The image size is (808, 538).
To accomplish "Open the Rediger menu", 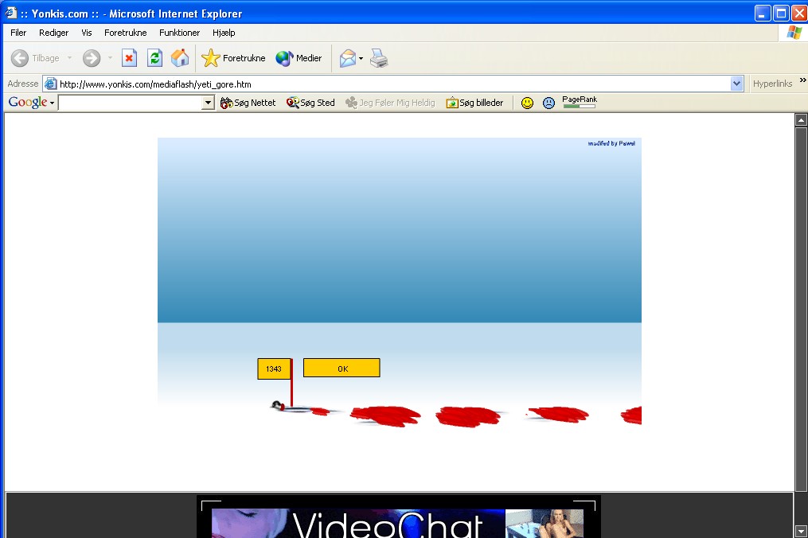I will pos(53,33).
